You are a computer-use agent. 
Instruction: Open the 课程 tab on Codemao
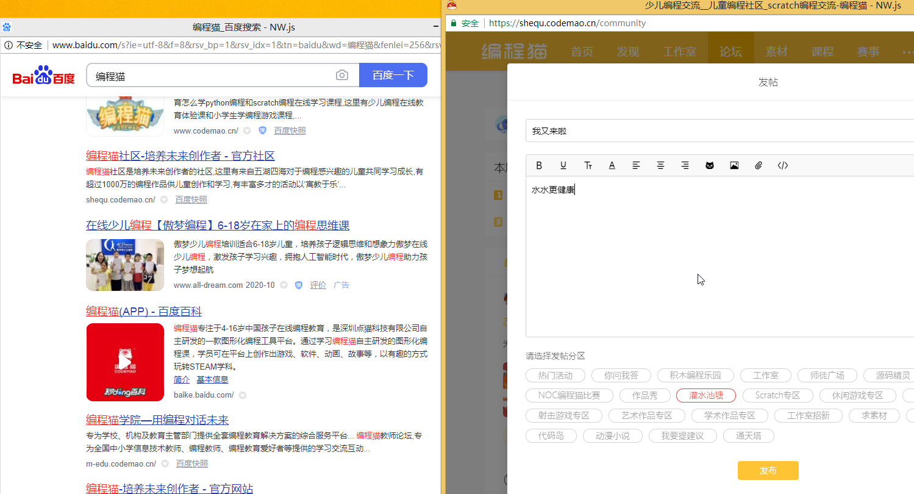822,52
